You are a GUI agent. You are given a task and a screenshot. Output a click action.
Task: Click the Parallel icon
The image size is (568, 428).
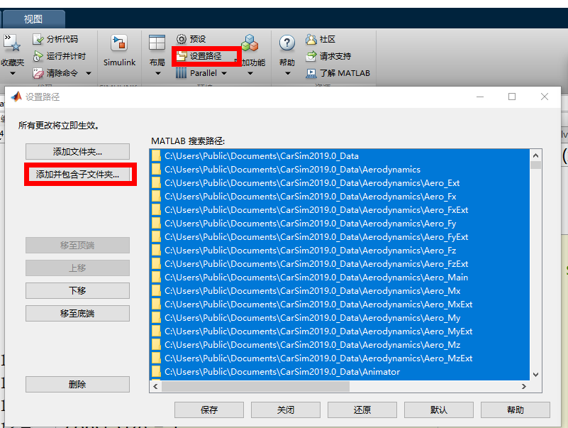(181, 73)
